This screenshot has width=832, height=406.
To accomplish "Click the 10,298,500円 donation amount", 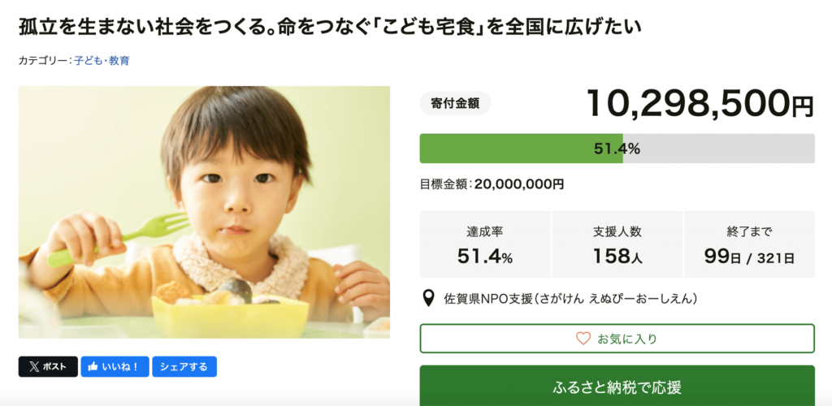I will click(699, 102).
